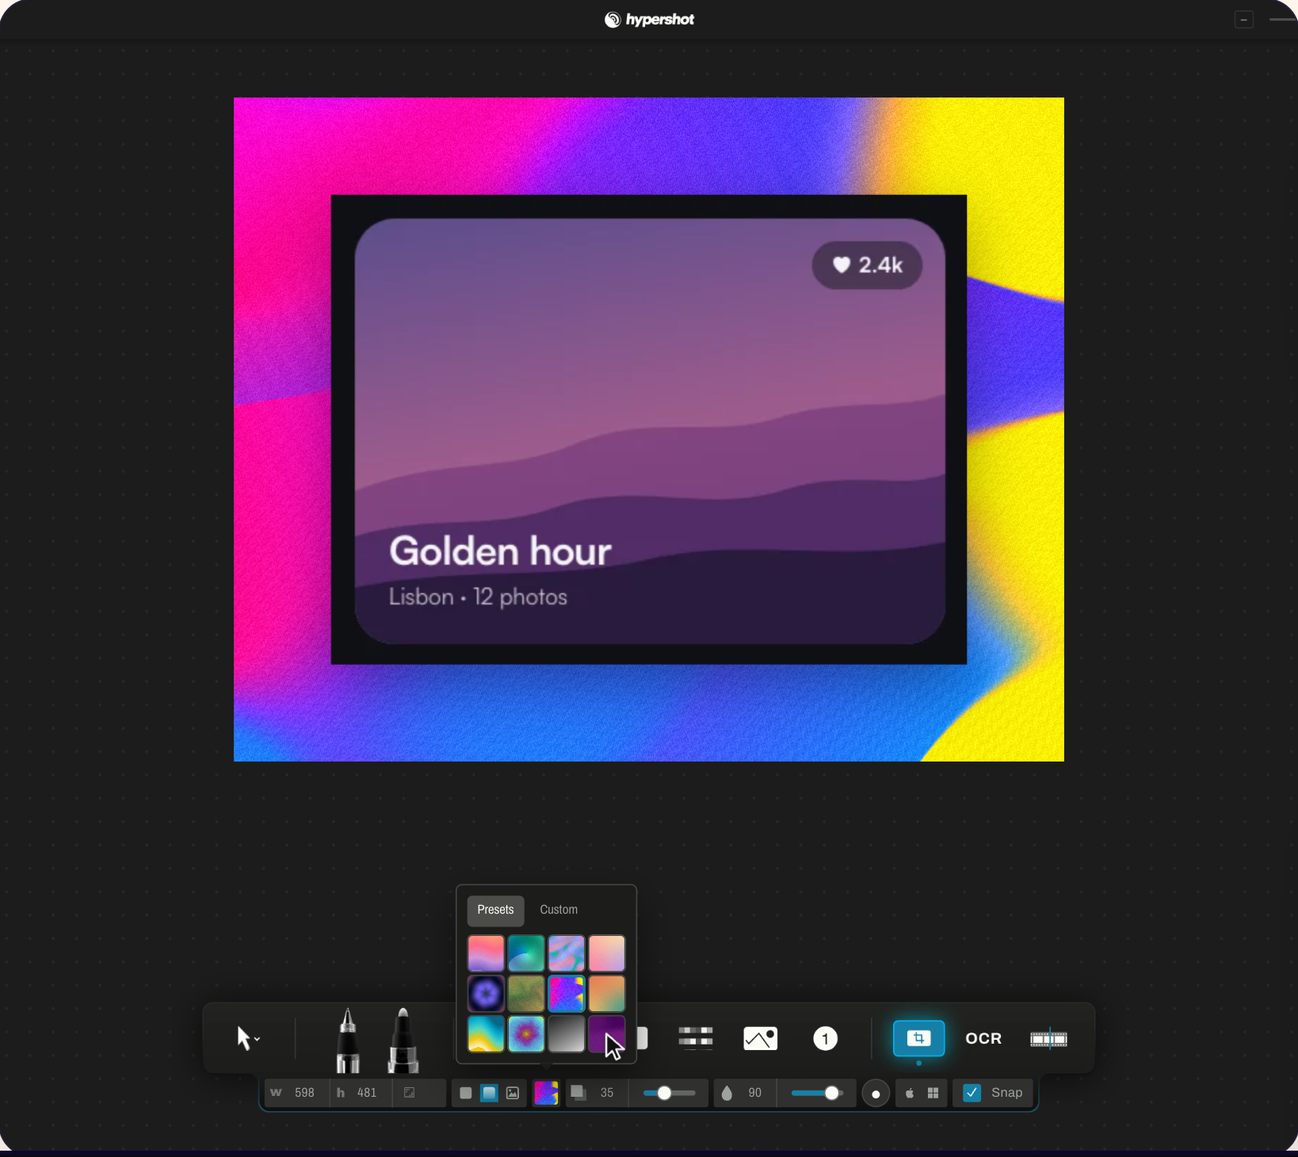
Task: Choose the Windows window style
Action: coord(933,1093)
